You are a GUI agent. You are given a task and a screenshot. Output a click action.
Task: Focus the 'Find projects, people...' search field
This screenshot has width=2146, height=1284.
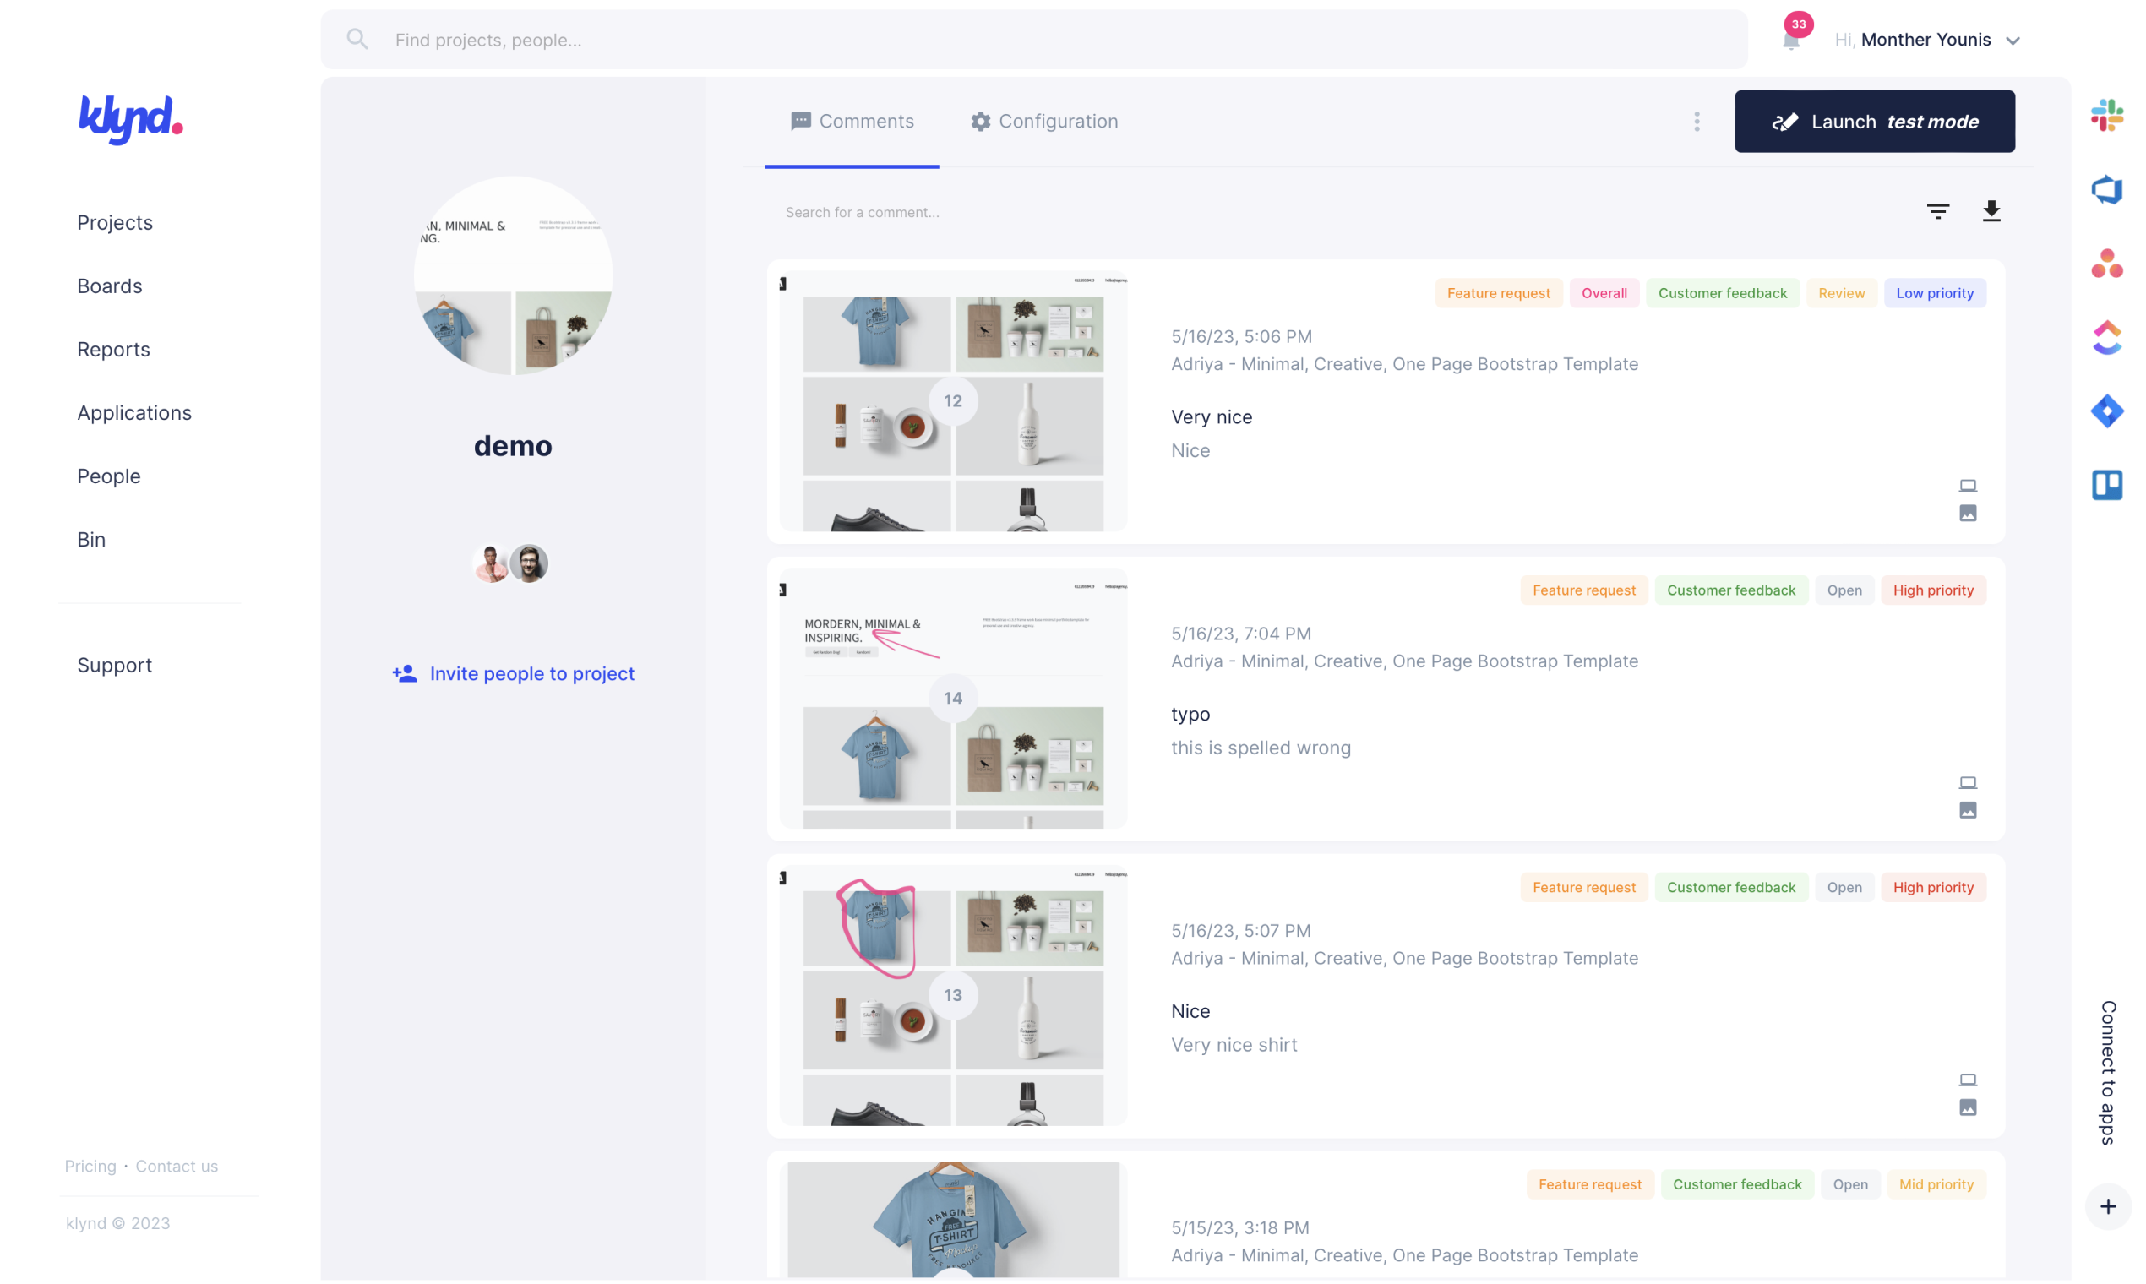coord(1034,39)
